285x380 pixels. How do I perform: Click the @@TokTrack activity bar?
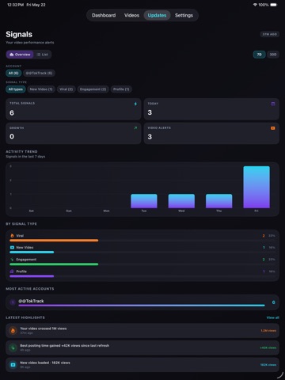click(142, 306)
